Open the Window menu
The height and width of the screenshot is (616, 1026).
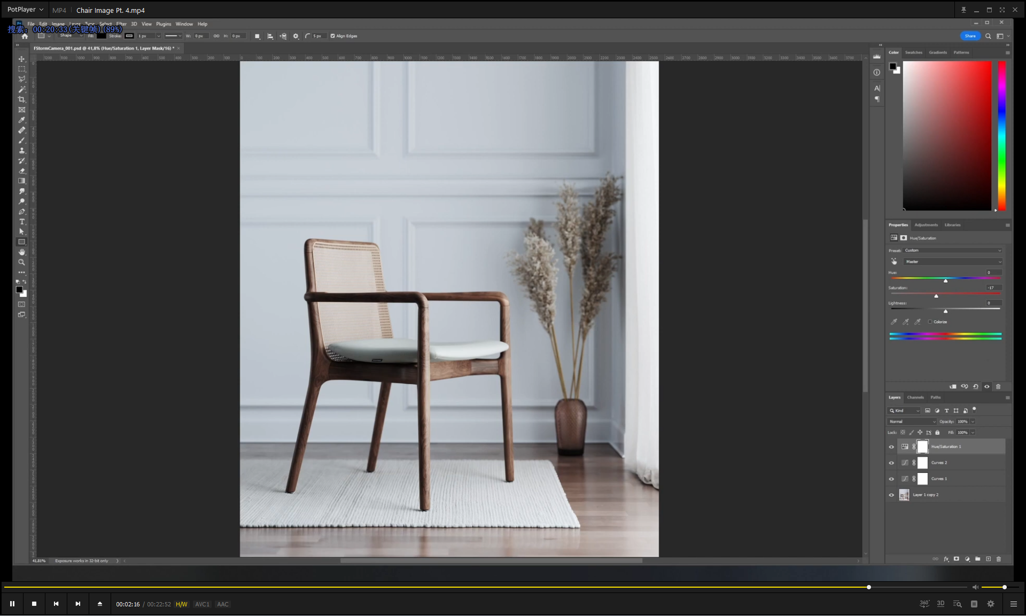pos(184,24)
